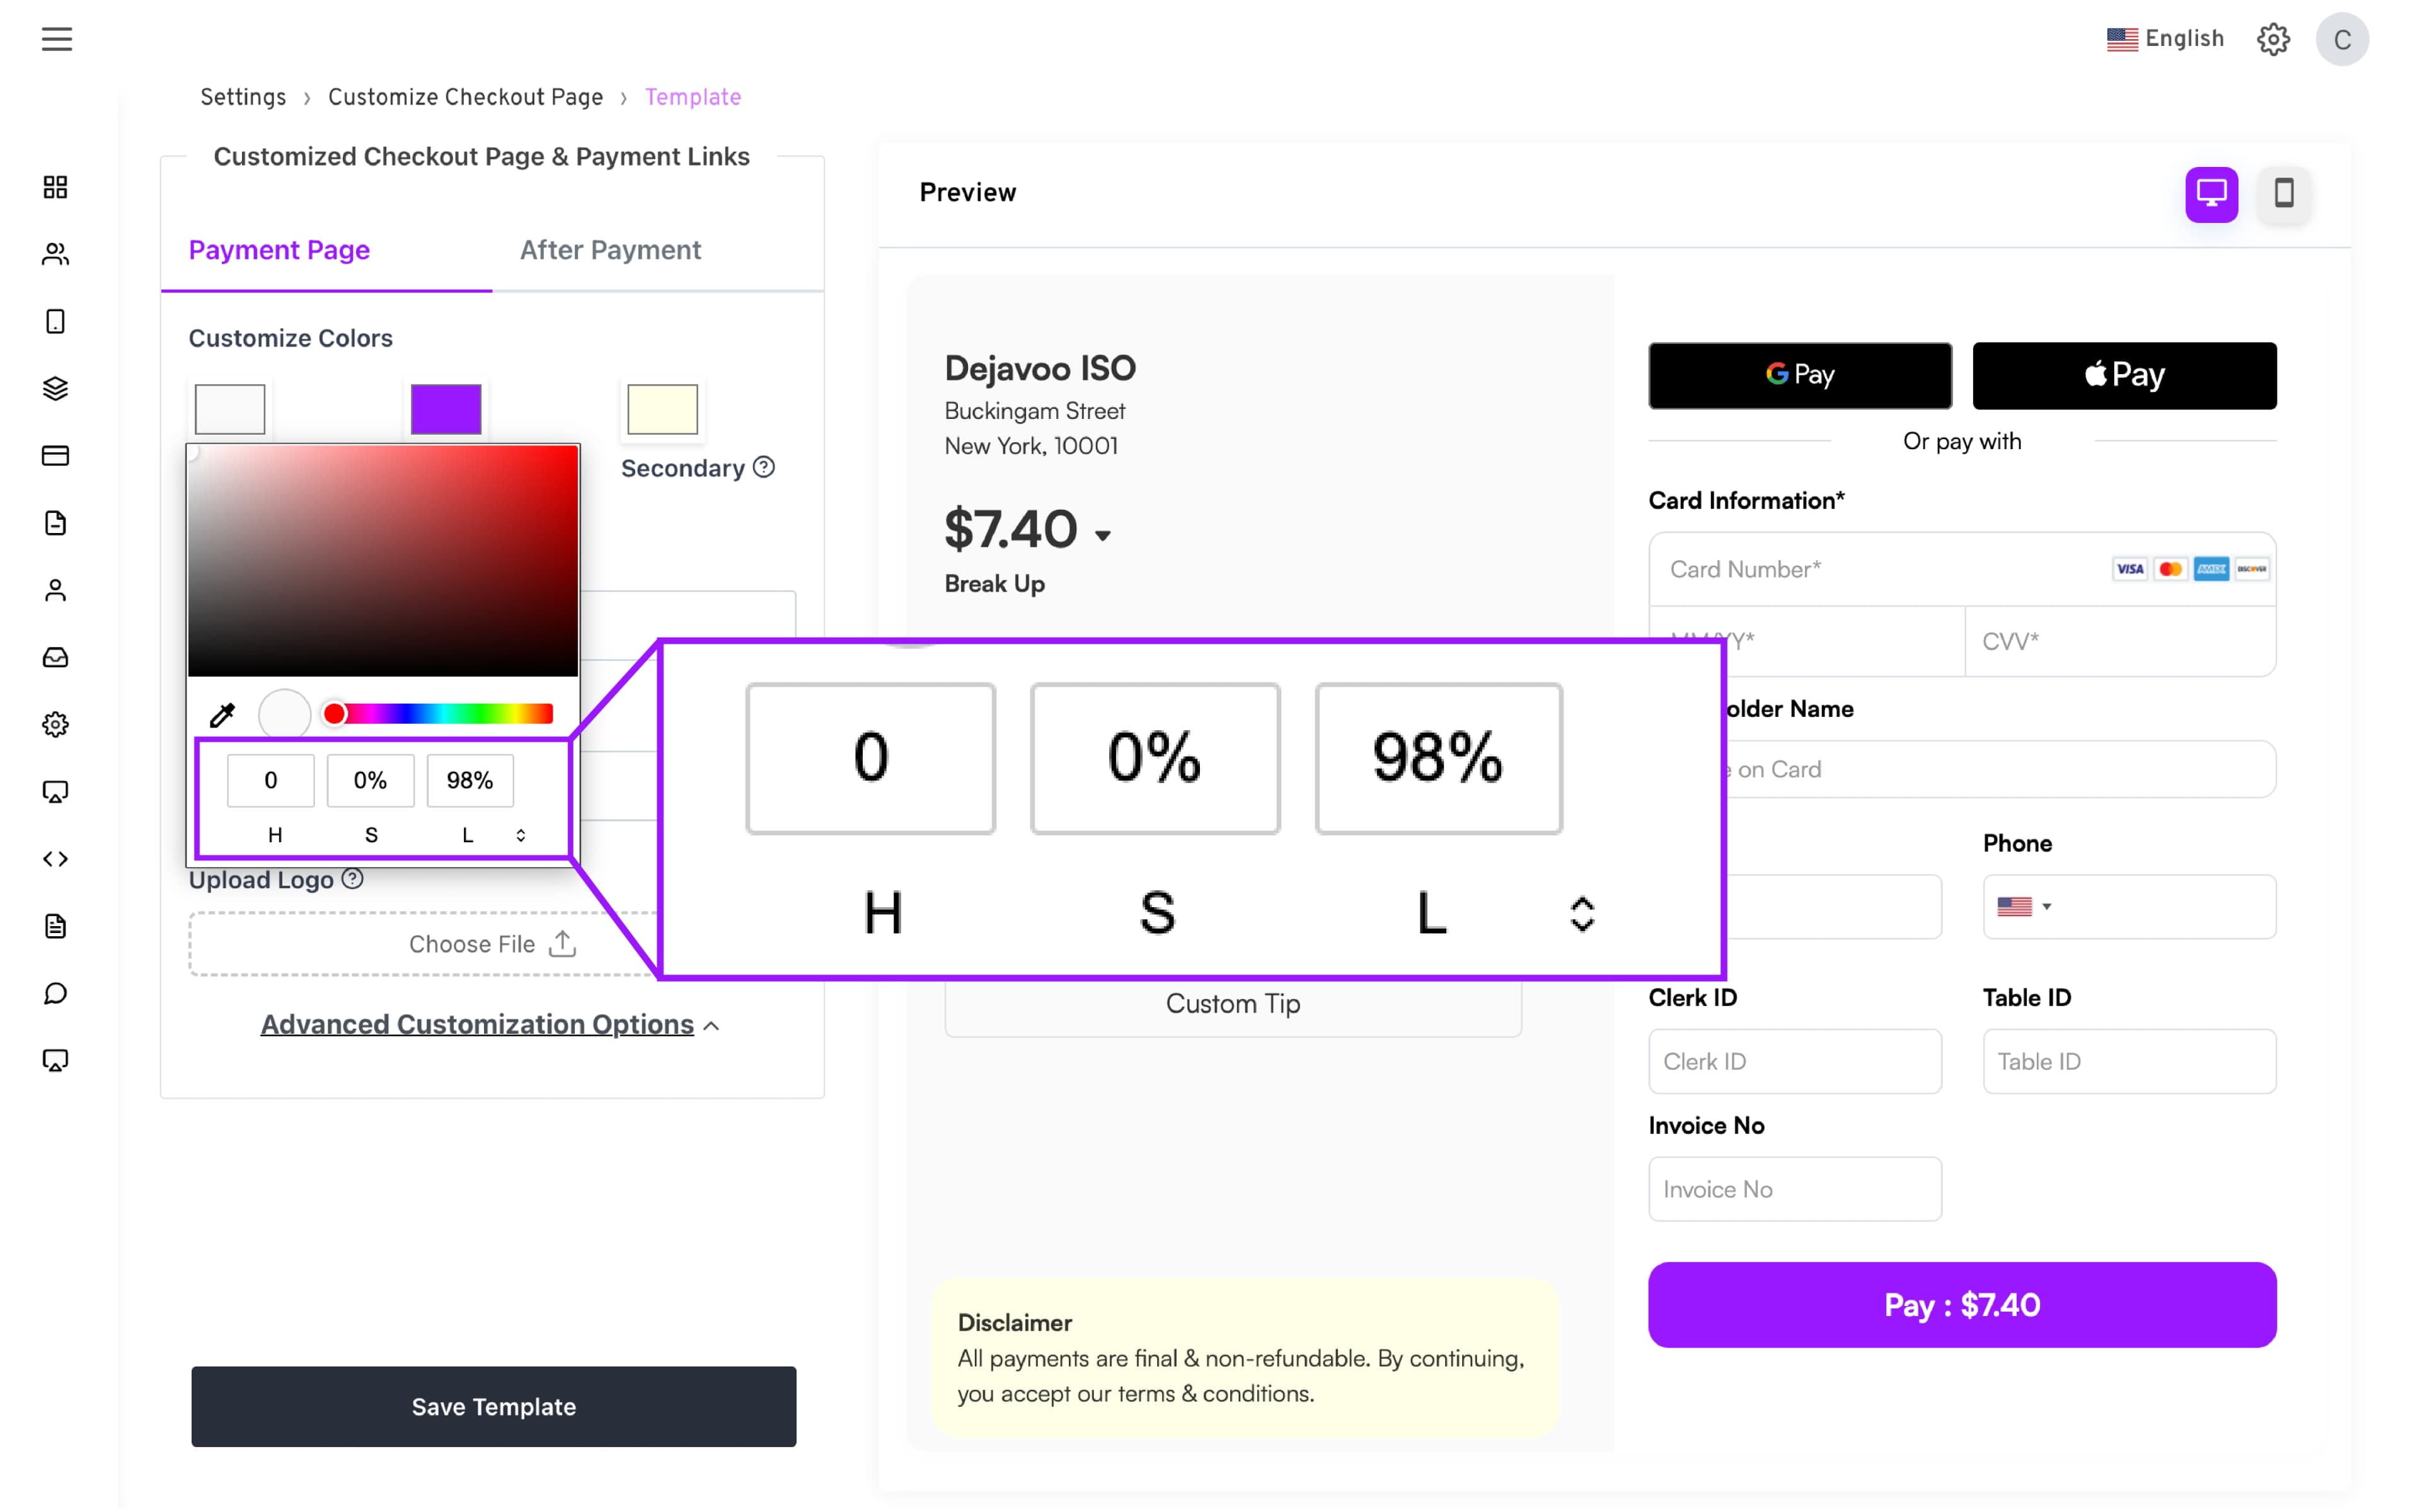
Task: Open the settings gear in the top bar
Action: tap(2272, 39)
